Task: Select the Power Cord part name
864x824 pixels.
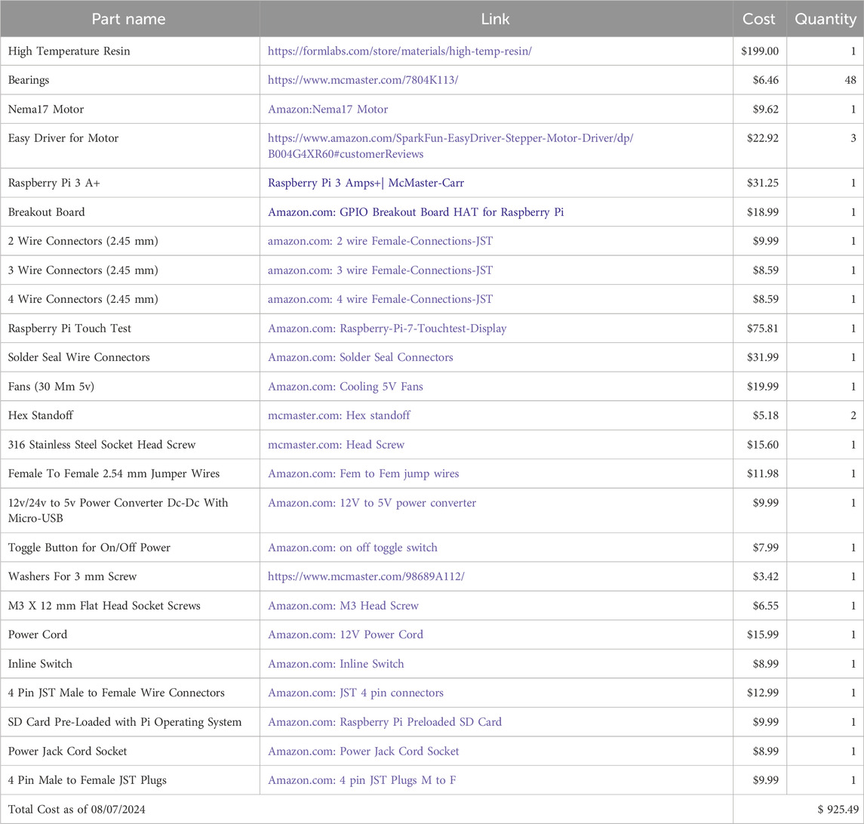Action: click(x=38, y=635)
